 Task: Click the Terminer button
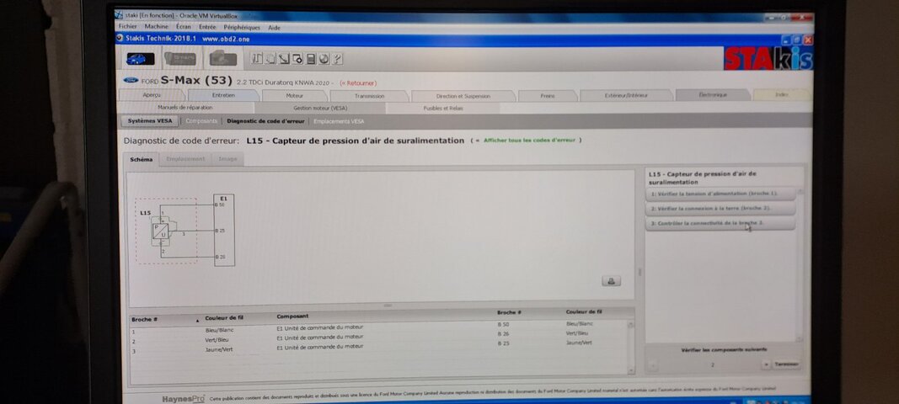click(x=785, y=364)
